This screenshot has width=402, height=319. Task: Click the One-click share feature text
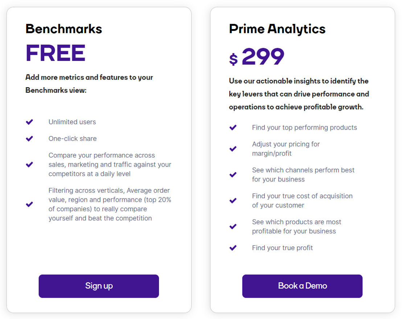(x=73, y=139)
